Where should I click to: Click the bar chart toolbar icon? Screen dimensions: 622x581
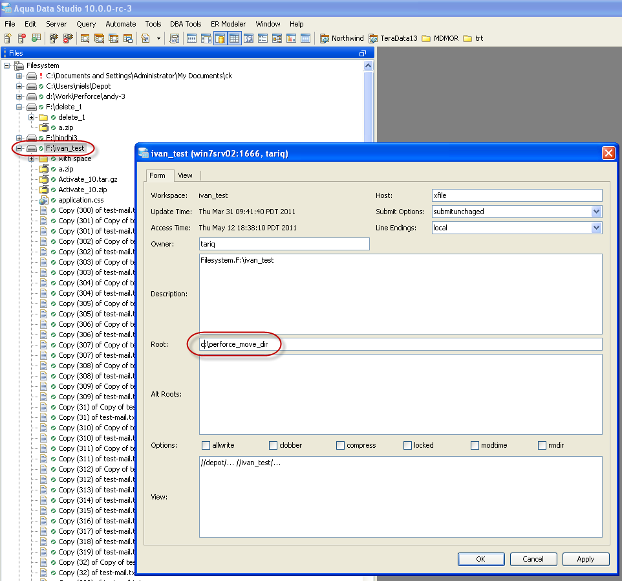click(291, 38)
